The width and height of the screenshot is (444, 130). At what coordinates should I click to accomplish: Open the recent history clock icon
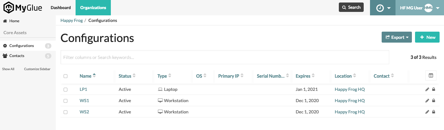[380, 8]
